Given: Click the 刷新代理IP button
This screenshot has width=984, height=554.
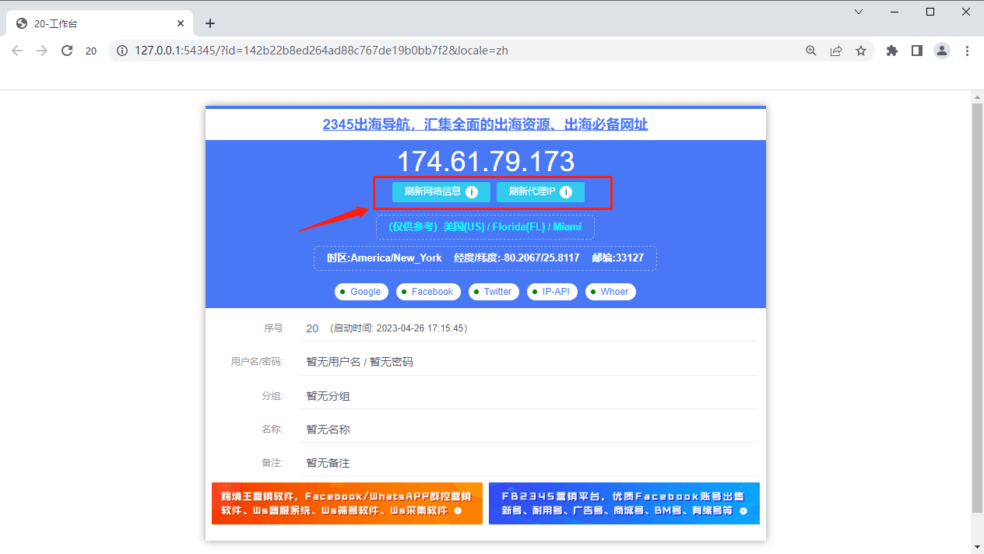Looking at the screenshot, I should tap(540, 191).
